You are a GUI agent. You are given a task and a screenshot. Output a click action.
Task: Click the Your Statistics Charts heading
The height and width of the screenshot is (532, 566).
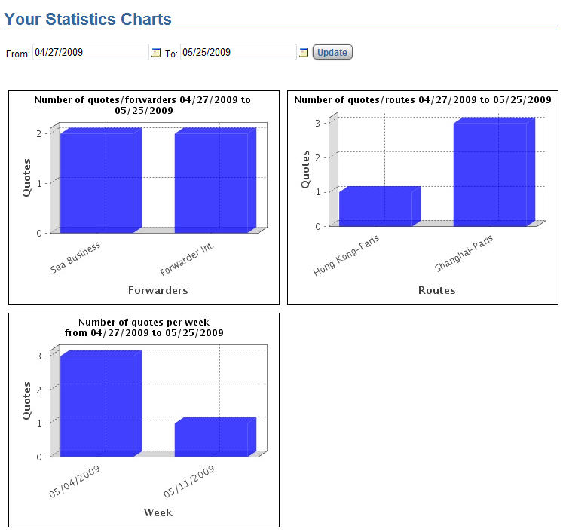(88, 20)
